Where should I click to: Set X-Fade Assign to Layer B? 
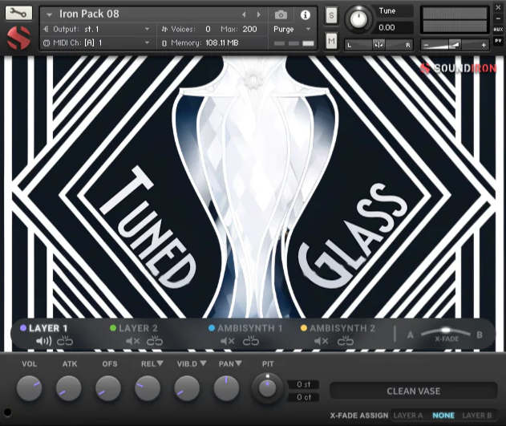(477, 416)
